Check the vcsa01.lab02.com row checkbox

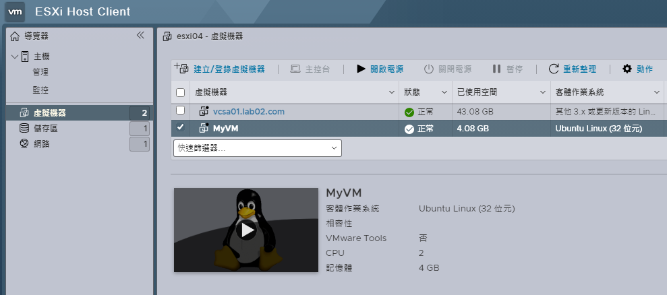click(x=180, y=110)
